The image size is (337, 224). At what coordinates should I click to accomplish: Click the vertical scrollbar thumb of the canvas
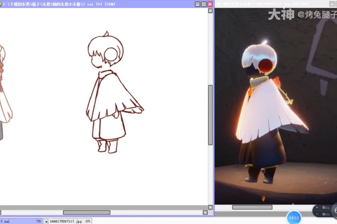tap(210, 115)
